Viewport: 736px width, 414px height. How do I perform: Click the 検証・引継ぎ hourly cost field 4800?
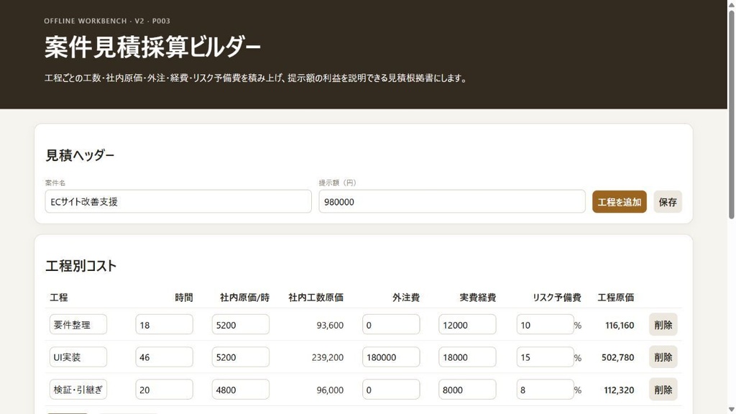240,389
